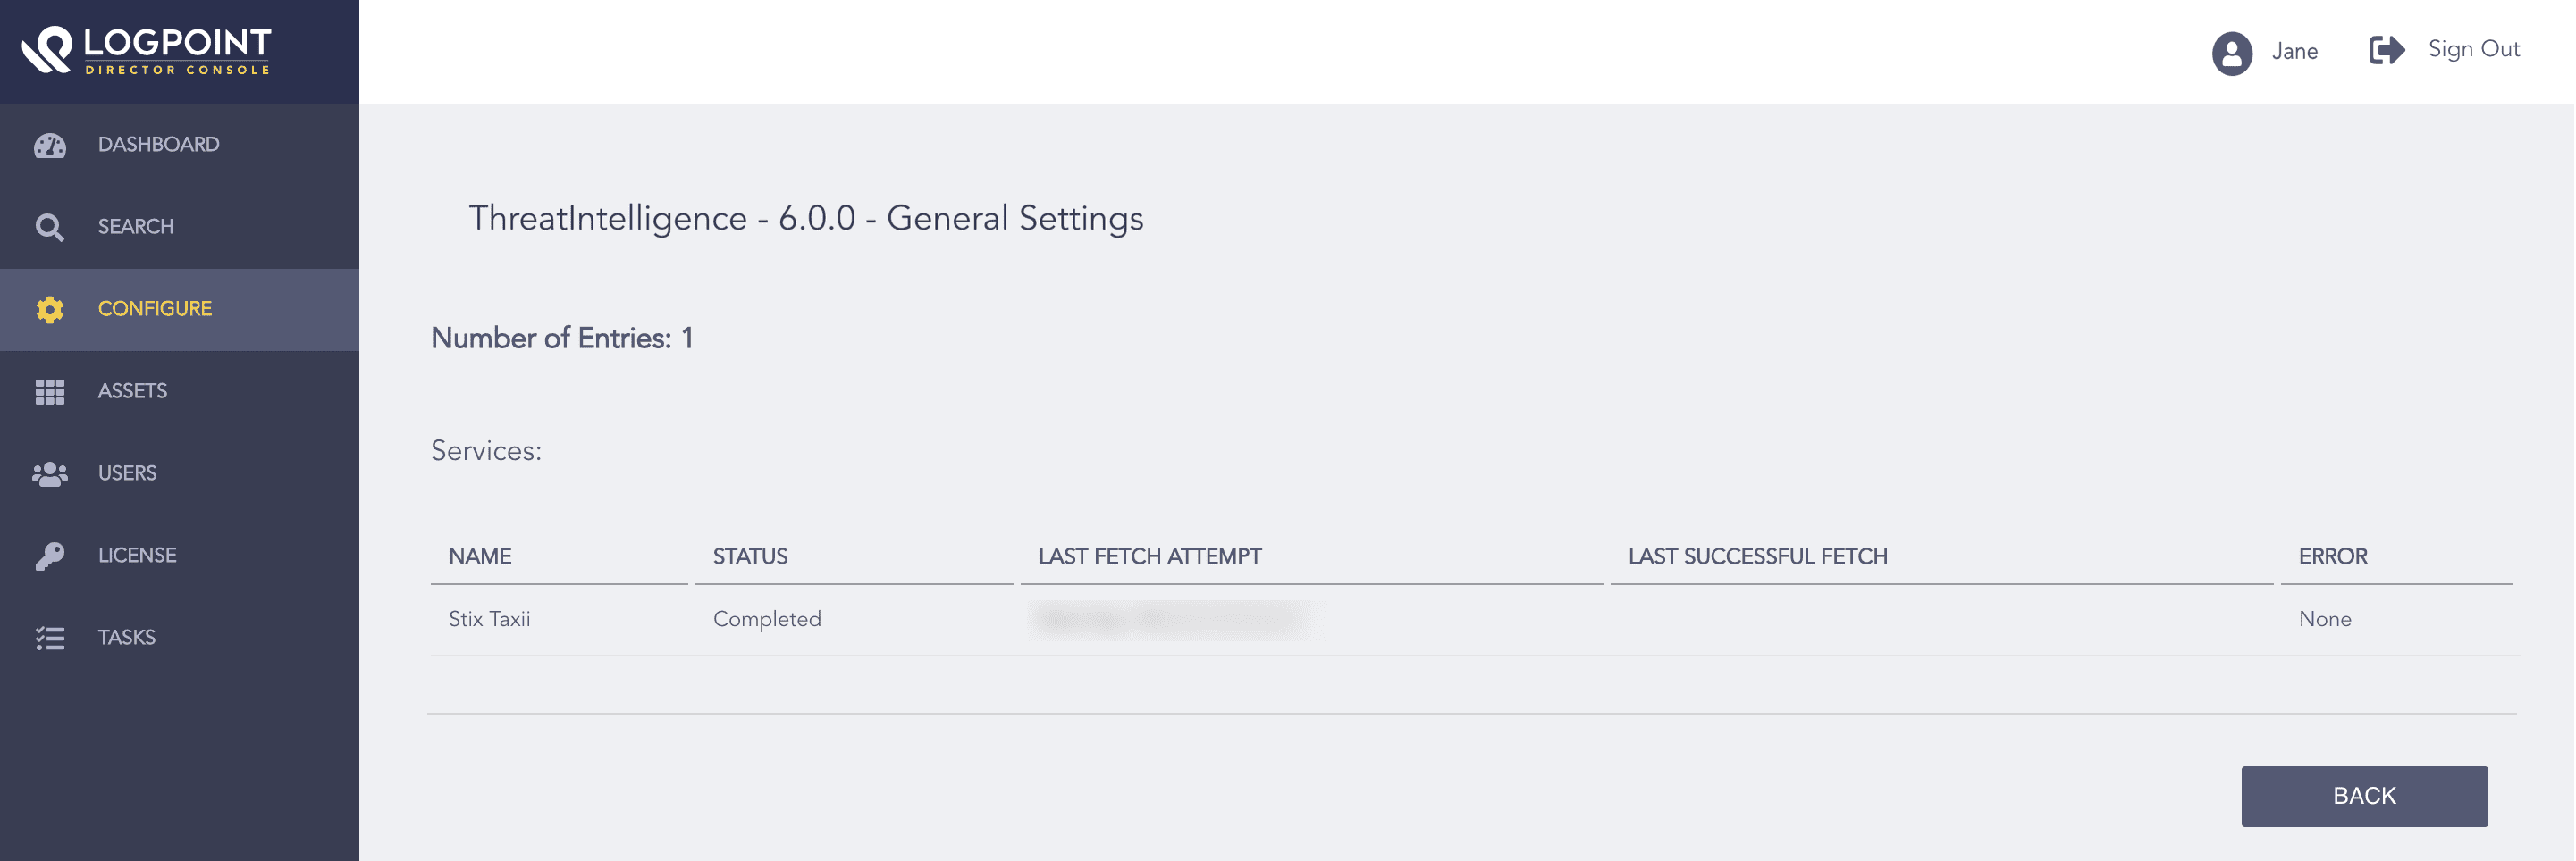Click the Jane user avatar icon
Screen dimensions: 2576x861
(2231, 53)
